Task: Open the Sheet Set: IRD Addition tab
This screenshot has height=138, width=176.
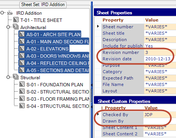Action: [43, 5]
